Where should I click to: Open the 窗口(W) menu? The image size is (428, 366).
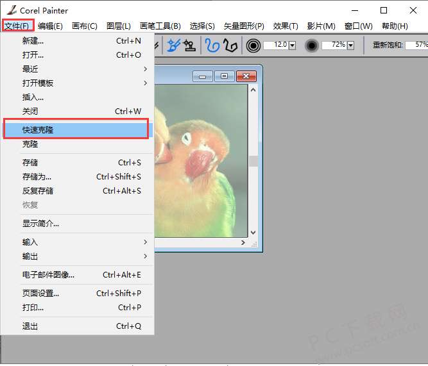(x=359, y=26)
